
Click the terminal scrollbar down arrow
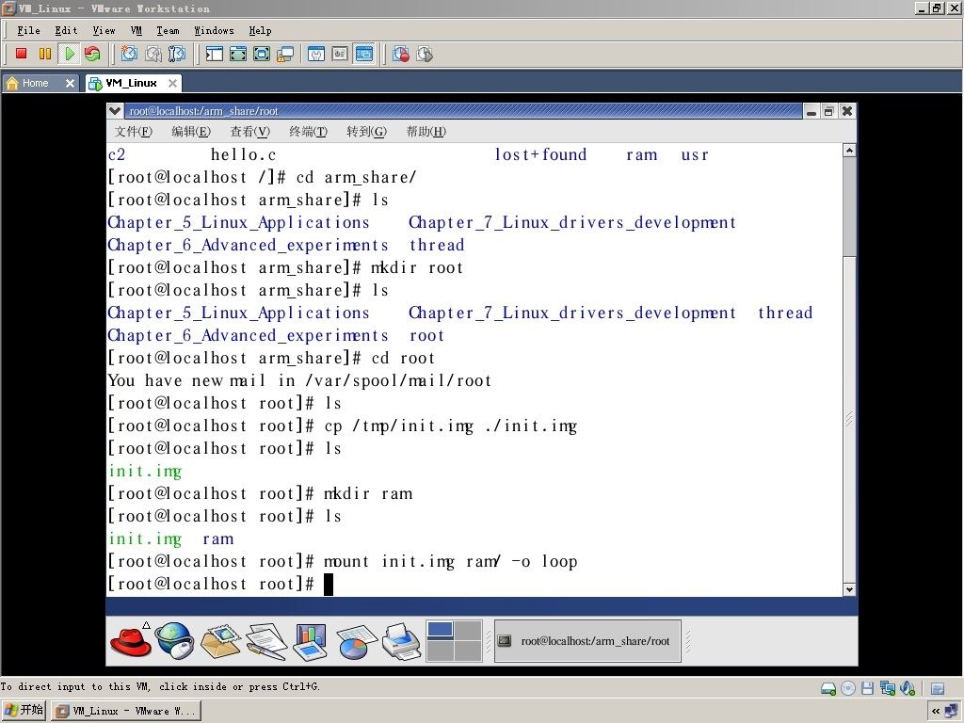click(849, 589)
